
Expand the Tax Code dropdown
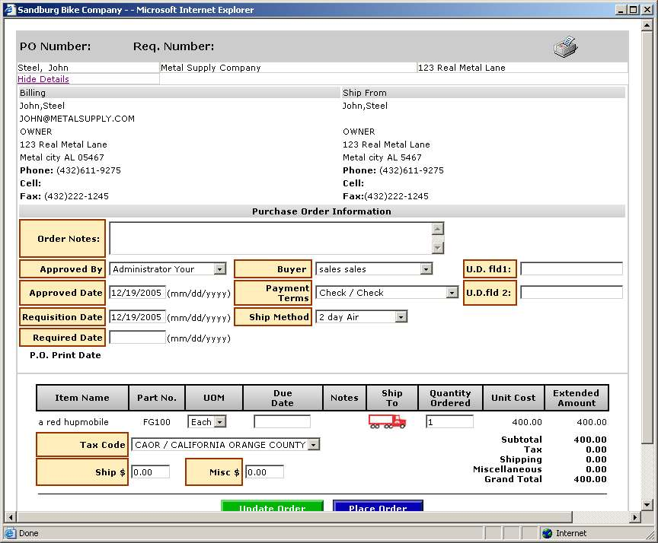tap(314, 445)
